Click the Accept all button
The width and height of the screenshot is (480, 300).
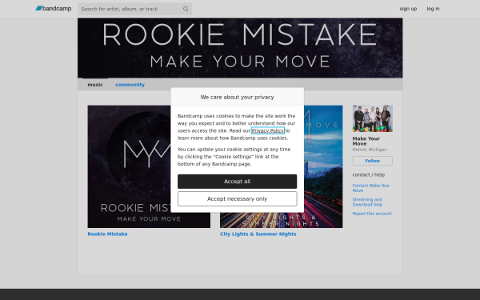[x=238, y=182]
